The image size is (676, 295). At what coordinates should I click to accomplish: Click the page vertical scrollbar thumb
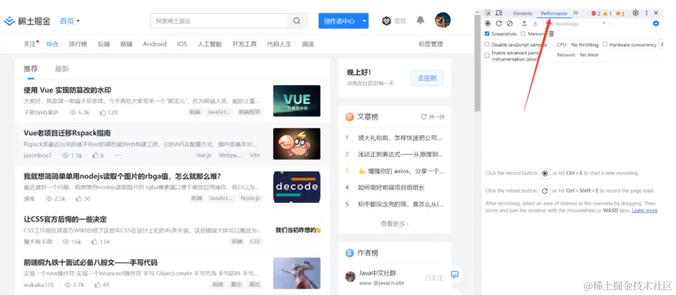477,64
